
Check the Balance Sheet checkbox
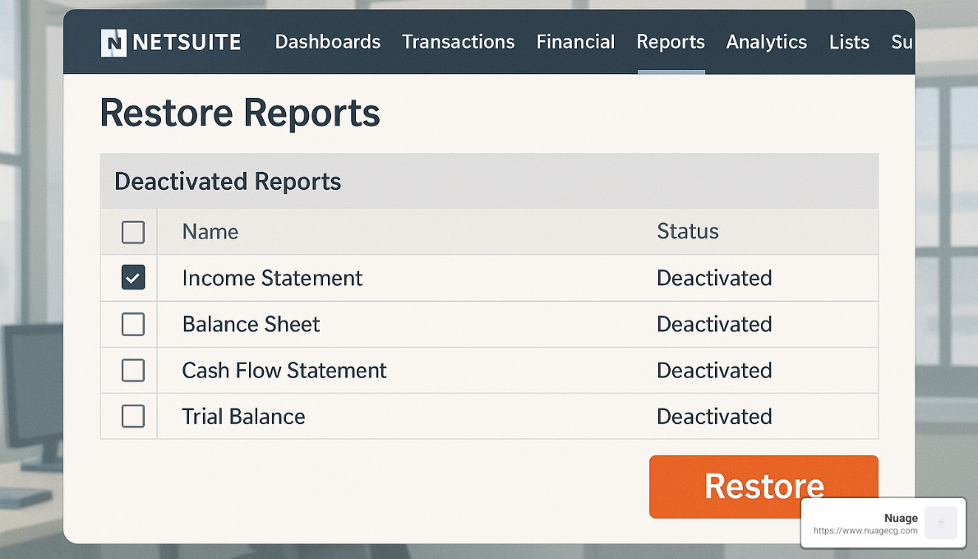[133, 325]
